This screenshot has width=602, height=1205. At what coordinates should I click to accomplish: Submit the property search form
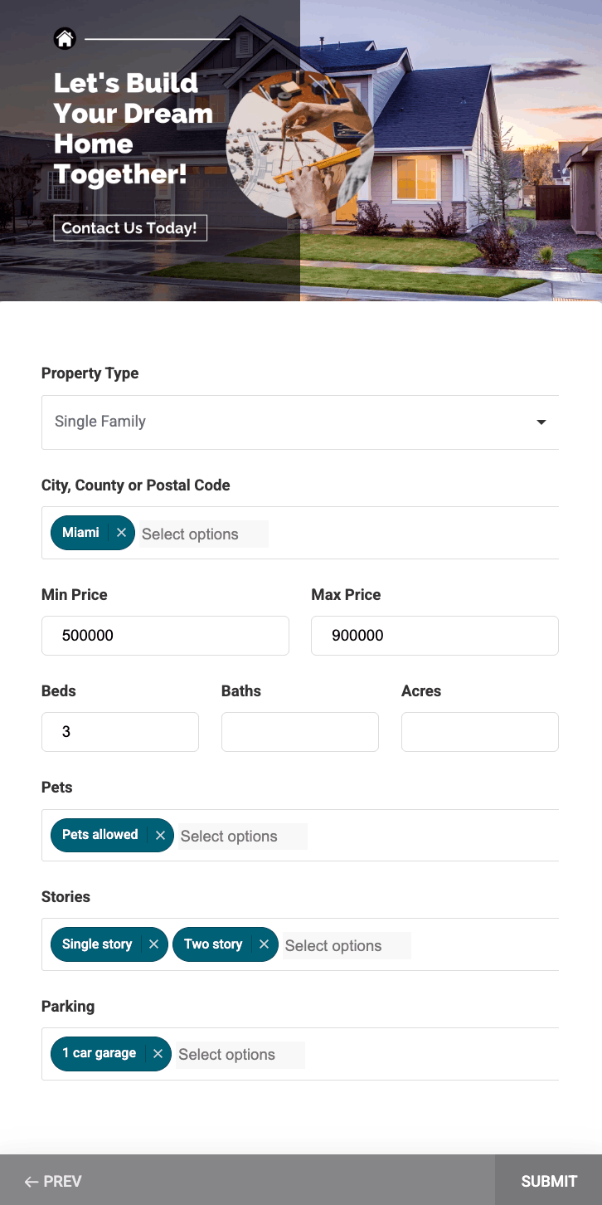pos(548,1181)
